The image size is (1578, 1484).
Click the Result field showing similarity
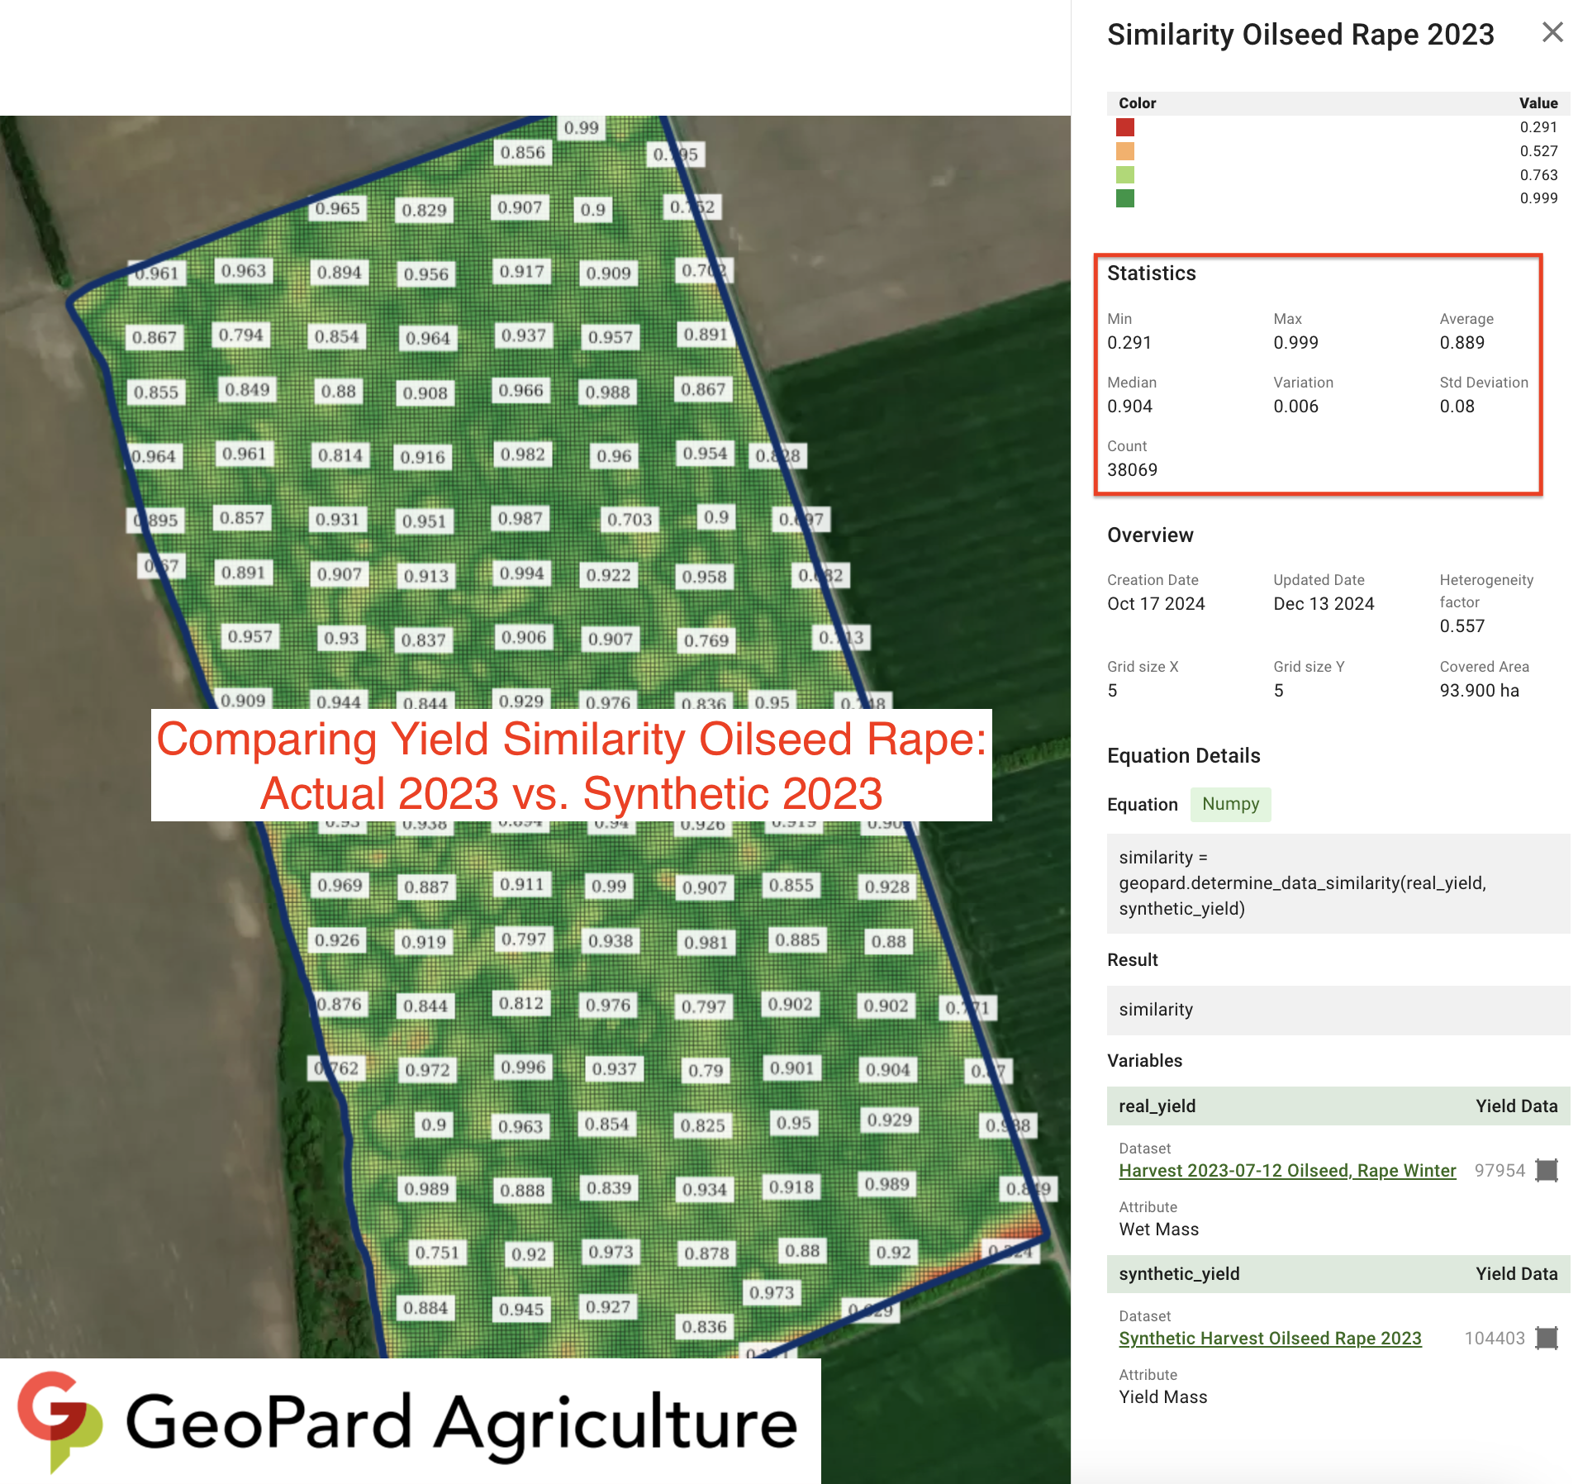click(1337, 1010)
